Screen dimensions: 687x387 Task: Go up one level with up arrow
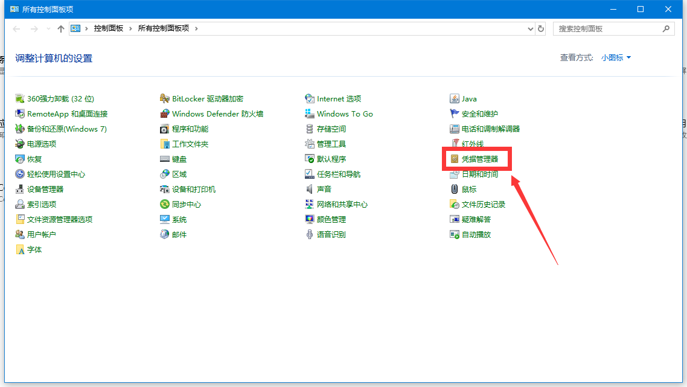61,29
